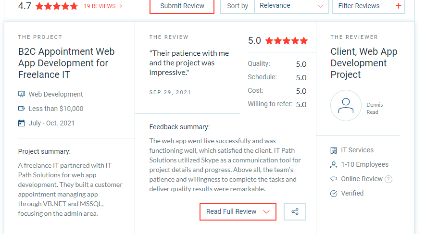
Task: Click the Verified checkmark icon
Action: click(334, 194)
